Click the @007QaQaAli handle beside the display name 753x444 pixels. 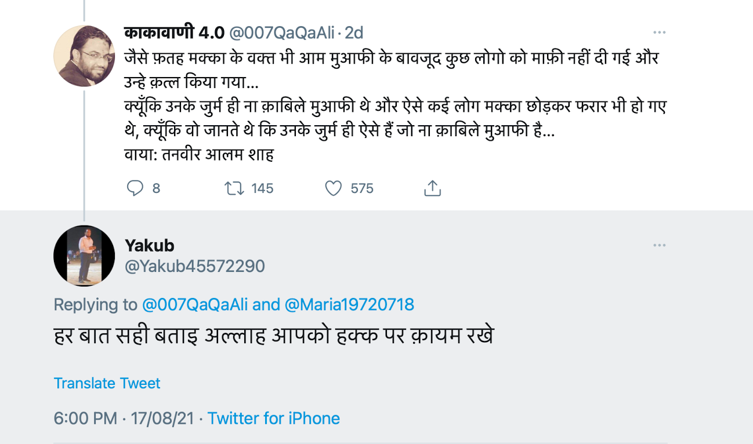tap(282, 33)
